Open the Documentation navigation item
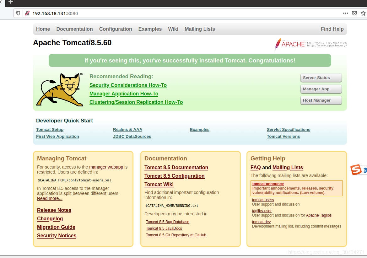The image size is (367, 258). [x=74, y=29]
